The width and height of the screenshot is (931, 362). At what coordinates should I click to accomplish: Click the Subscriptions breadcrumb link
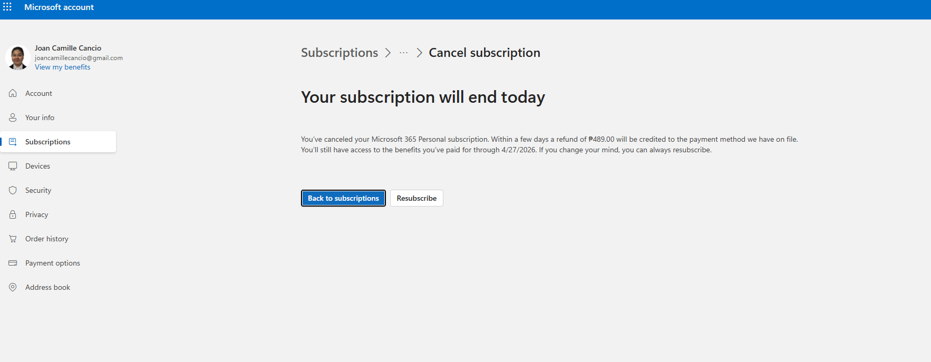click(340, 53)
